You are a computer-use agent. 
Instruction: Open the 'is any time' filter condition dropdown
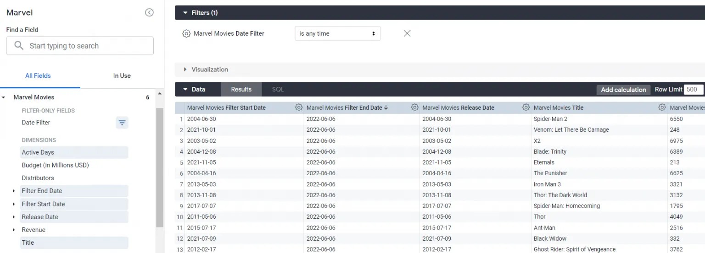(337, 33)
